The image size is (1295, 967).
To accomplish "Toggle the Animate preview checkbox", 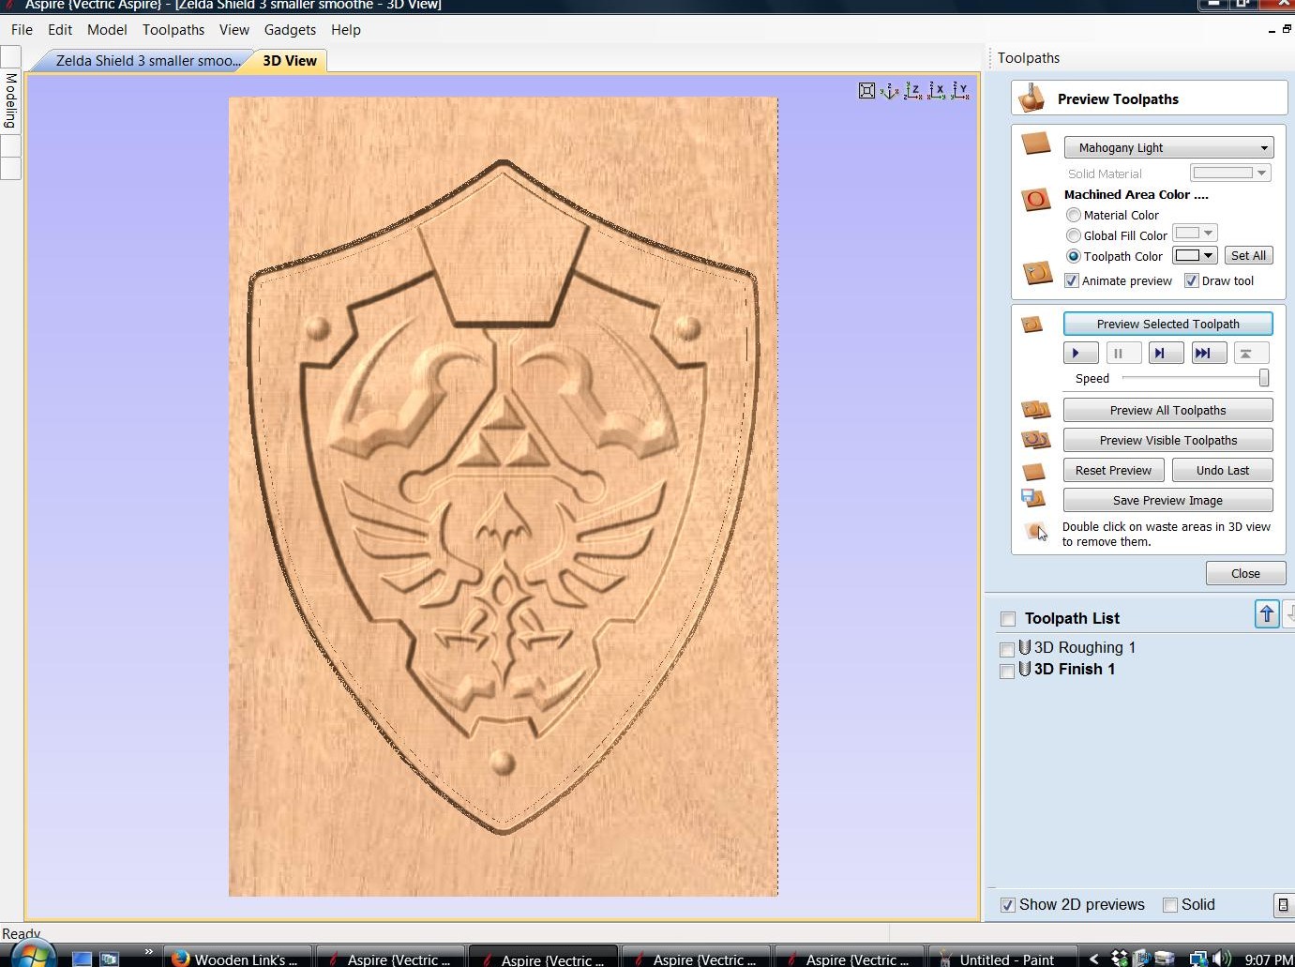I will pos(1072,280).
